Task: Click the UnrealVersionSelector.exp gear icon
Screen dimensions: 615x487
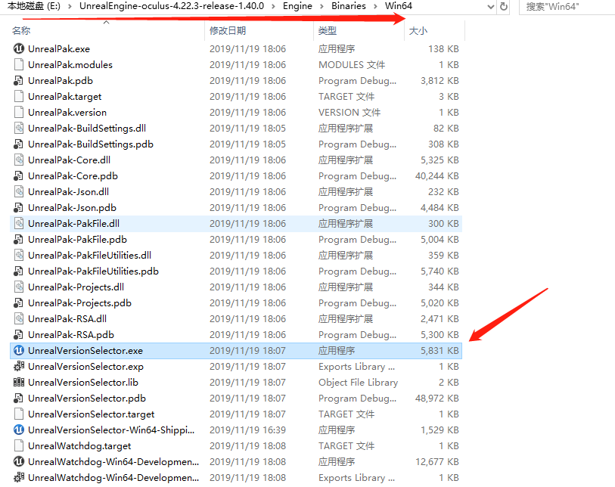Action: [19, 366]
